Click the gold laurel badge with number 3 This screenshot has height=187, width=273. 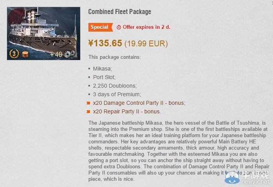14,54
